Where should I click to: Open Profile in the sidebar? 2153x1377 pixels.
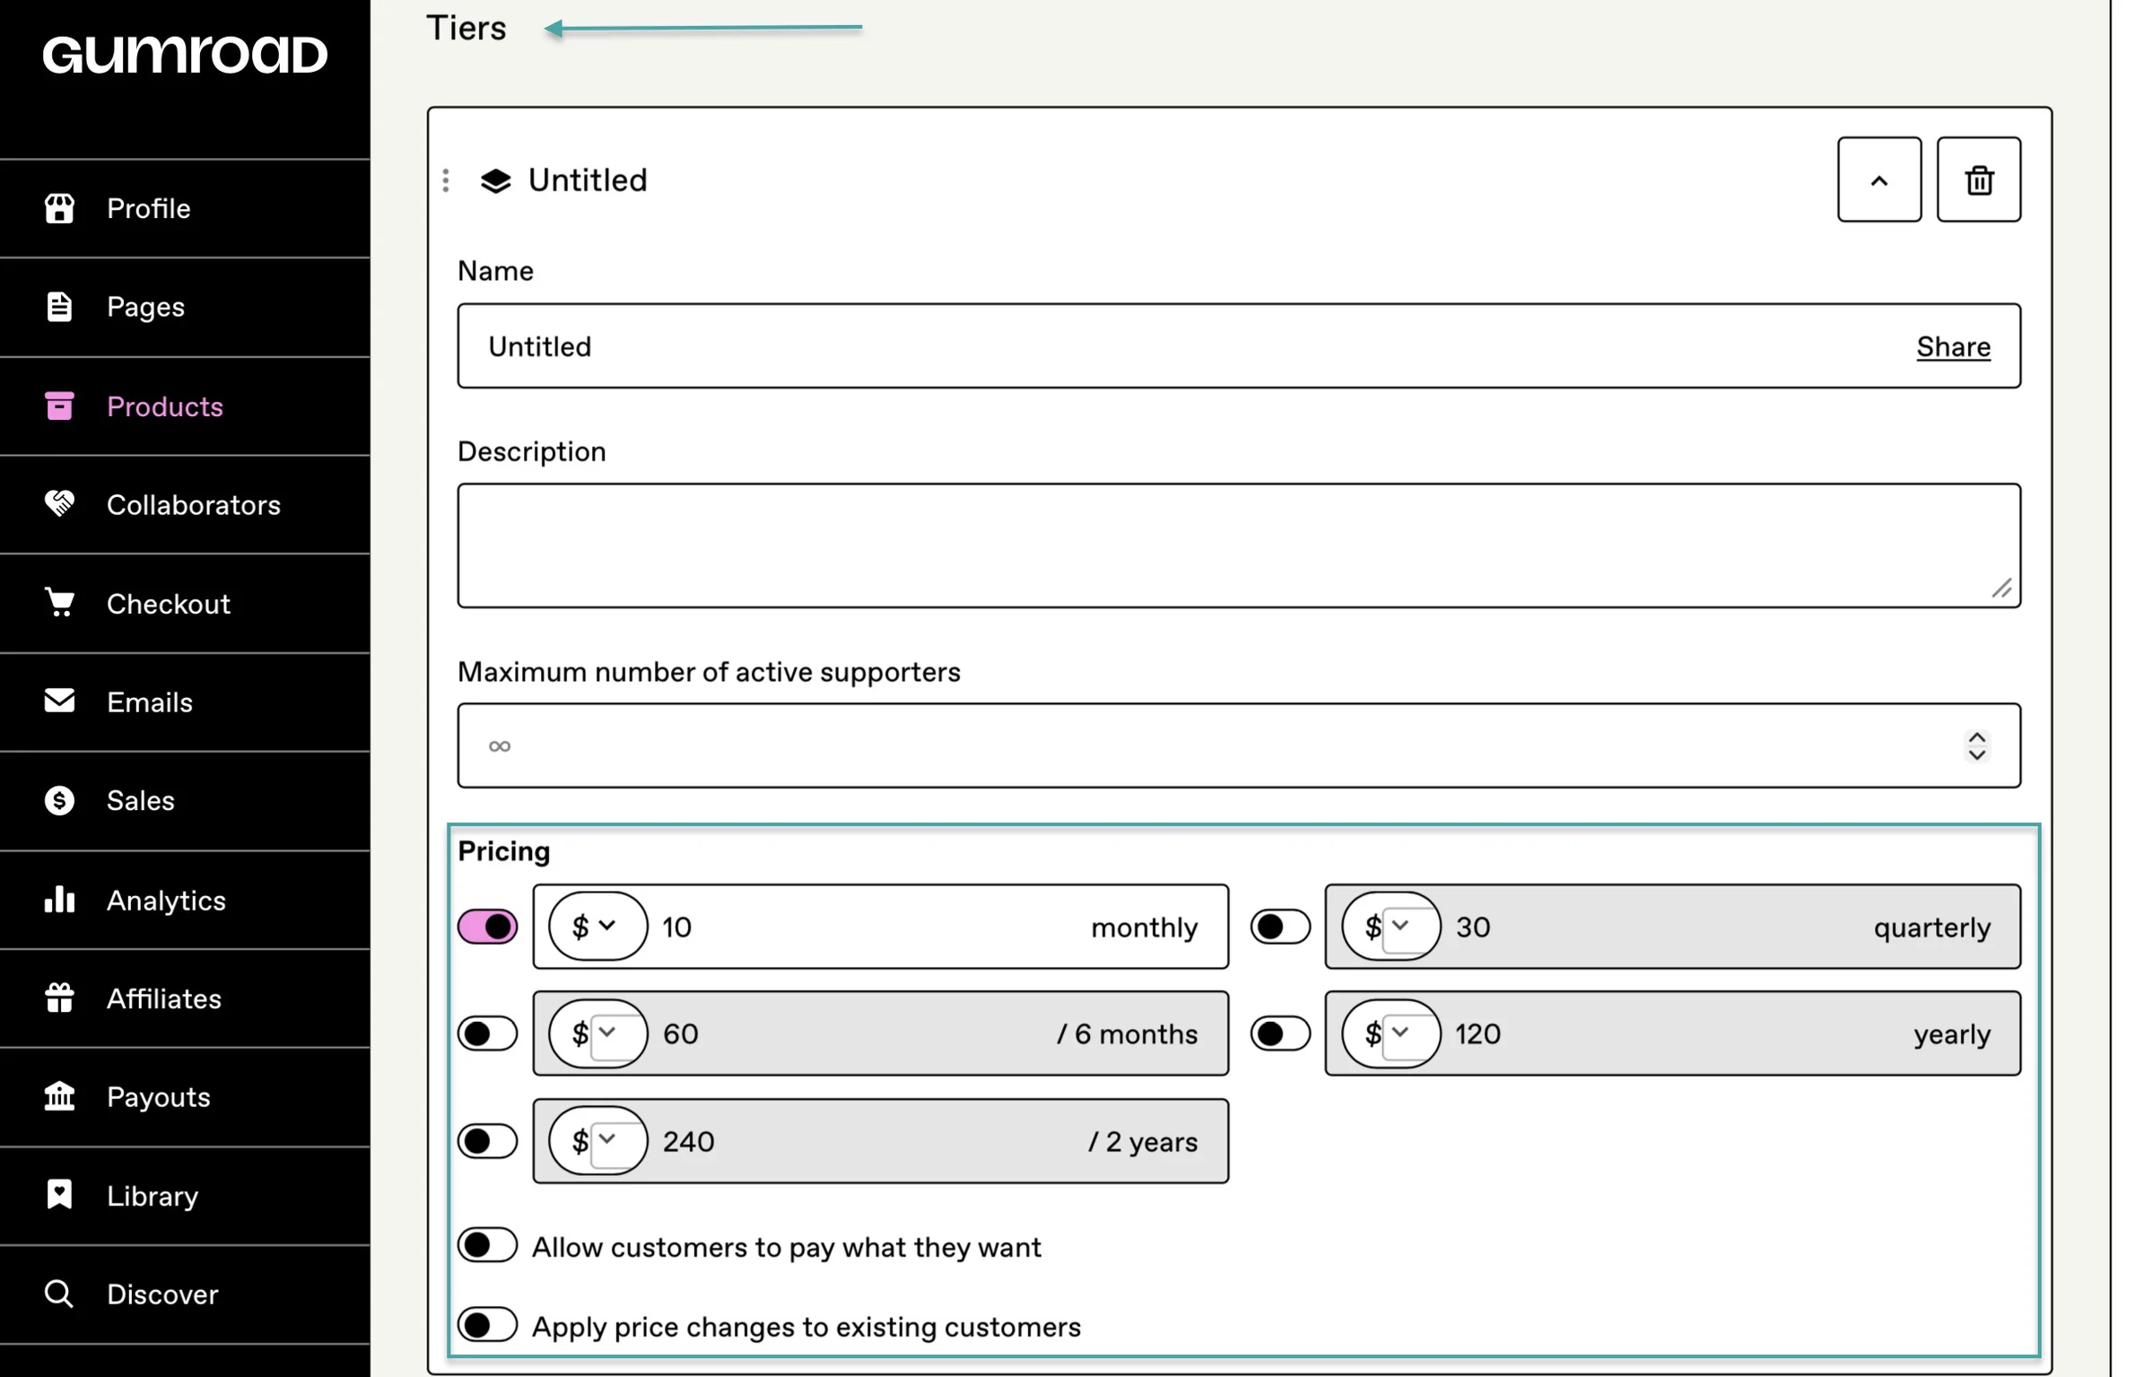click(185, 208)
